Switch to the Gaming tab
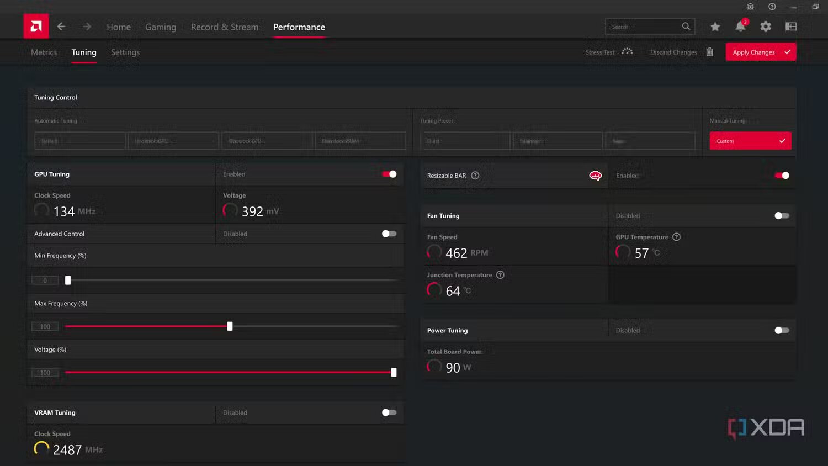This screenshot has width=828, height=466. point(161,27)
